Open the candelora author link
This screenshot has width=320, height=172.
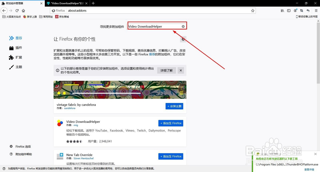coord(69,108)
